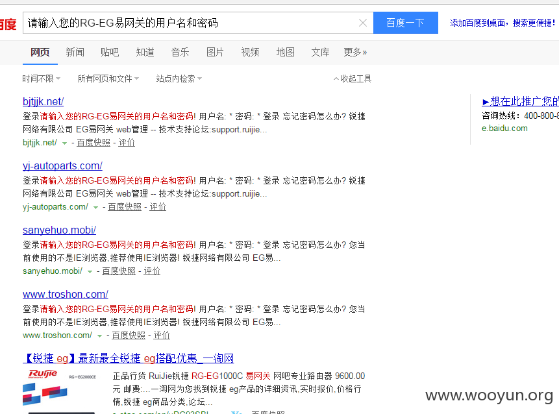
Task: Switch to the 新闻 tab
Action: (x=75, y=53)
